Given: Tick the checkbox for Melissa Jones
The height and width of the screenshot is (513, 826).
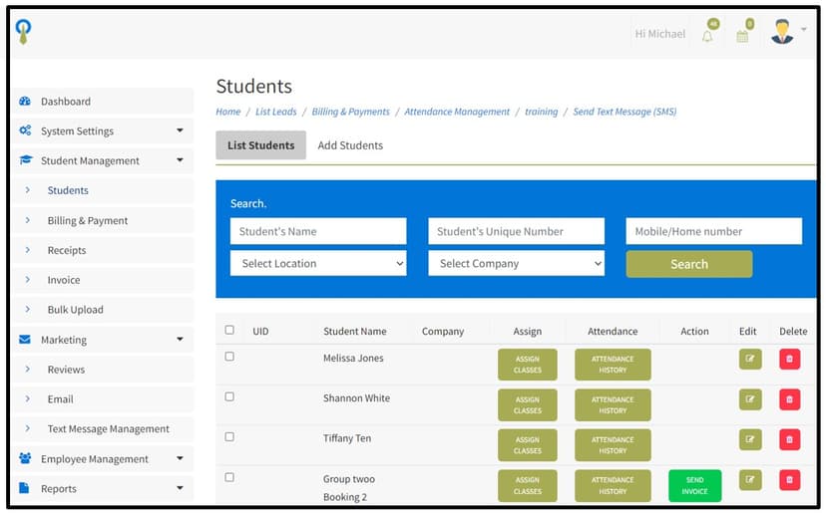Looking at the screenshot, I should tap(229, 357).
